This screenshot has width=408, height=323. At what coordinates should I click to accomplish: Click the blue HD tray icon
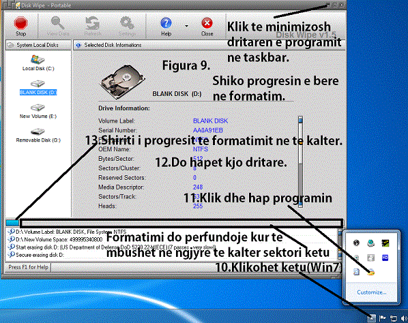(x=385, y=258)
